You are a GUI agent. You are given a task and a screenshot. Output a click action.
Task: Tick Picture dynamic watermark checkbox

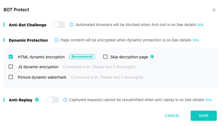click(x=11, y=77)
